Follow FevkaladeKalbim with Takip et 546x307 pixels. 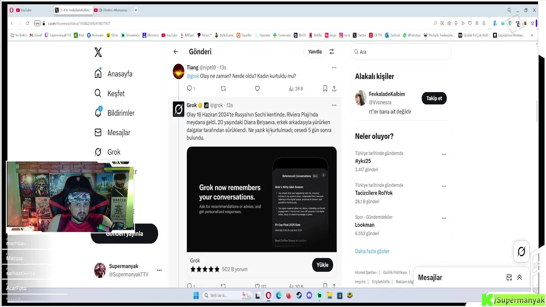[x=434, y=98]
